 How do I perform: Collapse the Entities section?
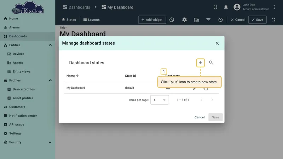tap(50, 45)
